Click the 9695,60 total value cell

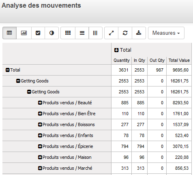(180, 70)
